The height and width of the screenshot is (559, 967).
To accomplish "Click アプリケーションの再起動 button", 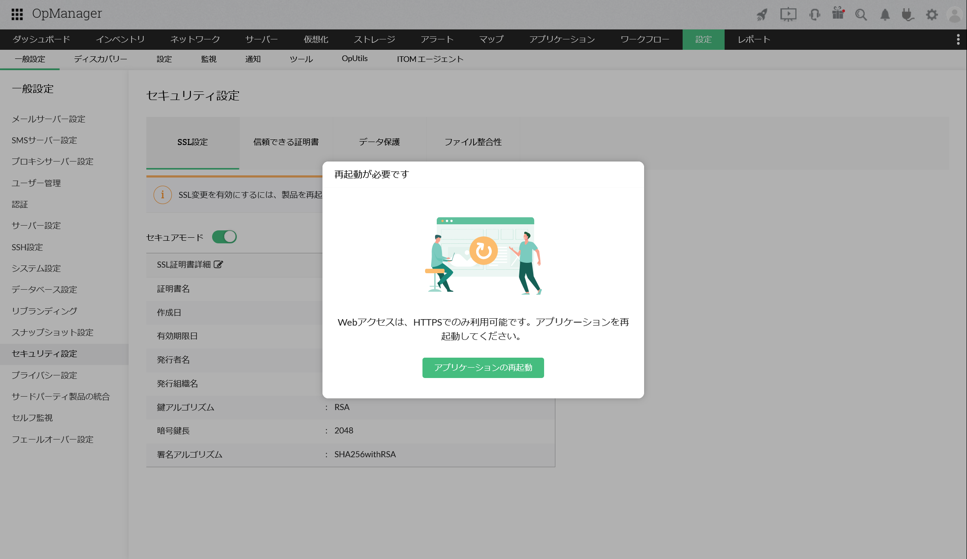I will click(x=483, y=368).
